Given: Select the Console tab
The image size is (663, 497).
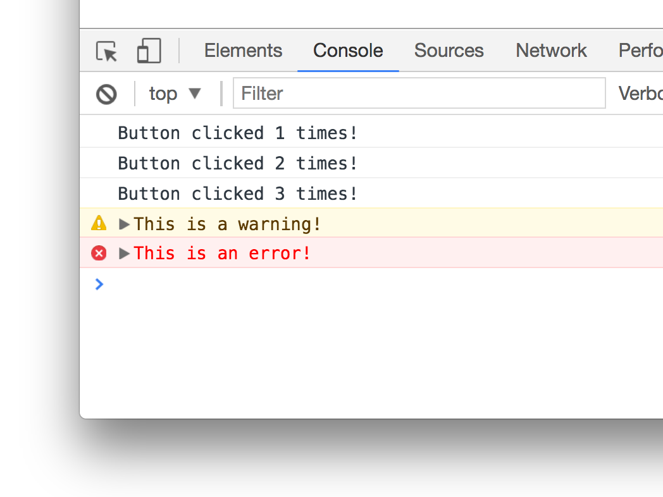Looking at the screenshot, I should pos(347,51).
